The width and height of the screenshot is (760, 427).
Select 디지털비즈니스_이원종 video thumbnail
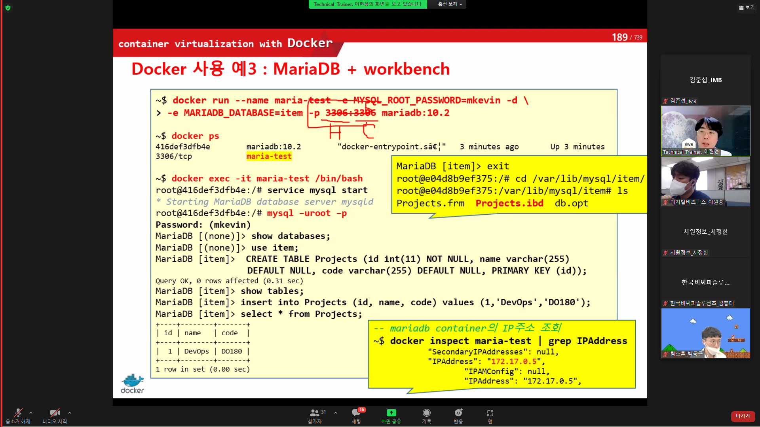[705, 181]
